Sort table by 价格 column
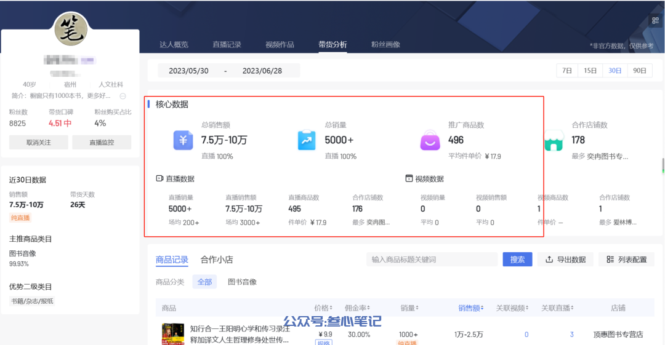665x345 pixels. tap(323, 308)
